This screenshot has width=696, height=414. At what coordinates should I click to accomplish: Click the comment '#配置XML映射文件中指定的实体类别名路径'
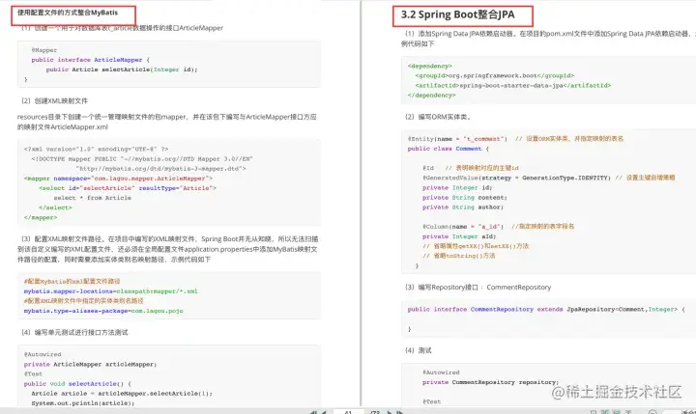coord(84,301)
